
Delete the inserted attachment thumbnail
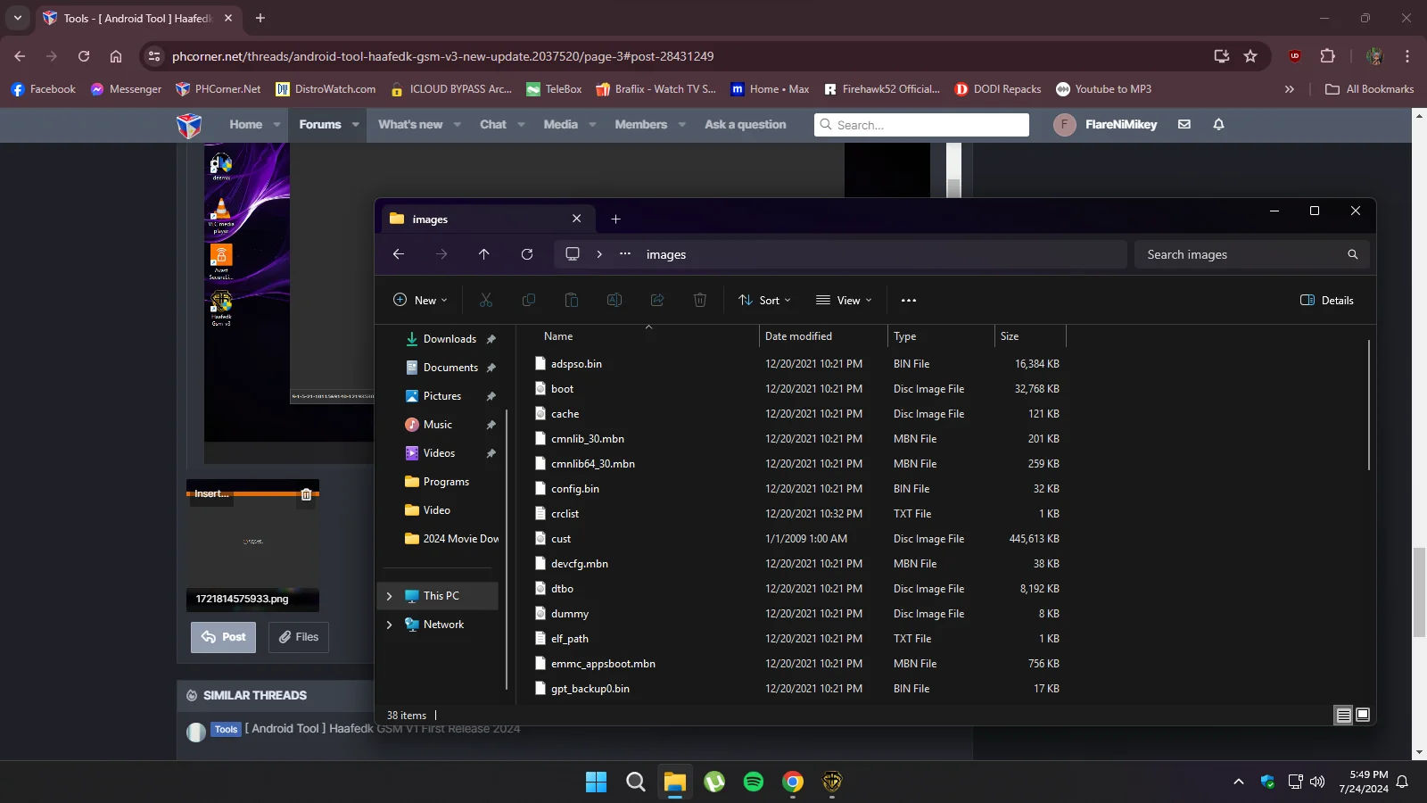(306, 494)
